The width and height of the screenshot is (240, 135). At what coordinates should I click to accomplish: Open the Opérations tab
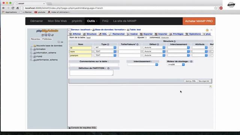coord(193,34)
